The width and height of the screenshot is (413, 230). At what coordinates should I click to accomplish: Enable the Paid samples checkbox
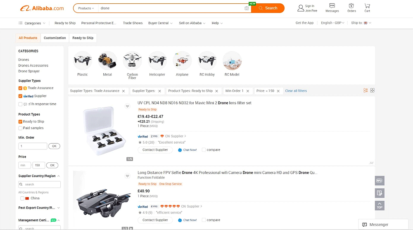click(x=21, y=128)
